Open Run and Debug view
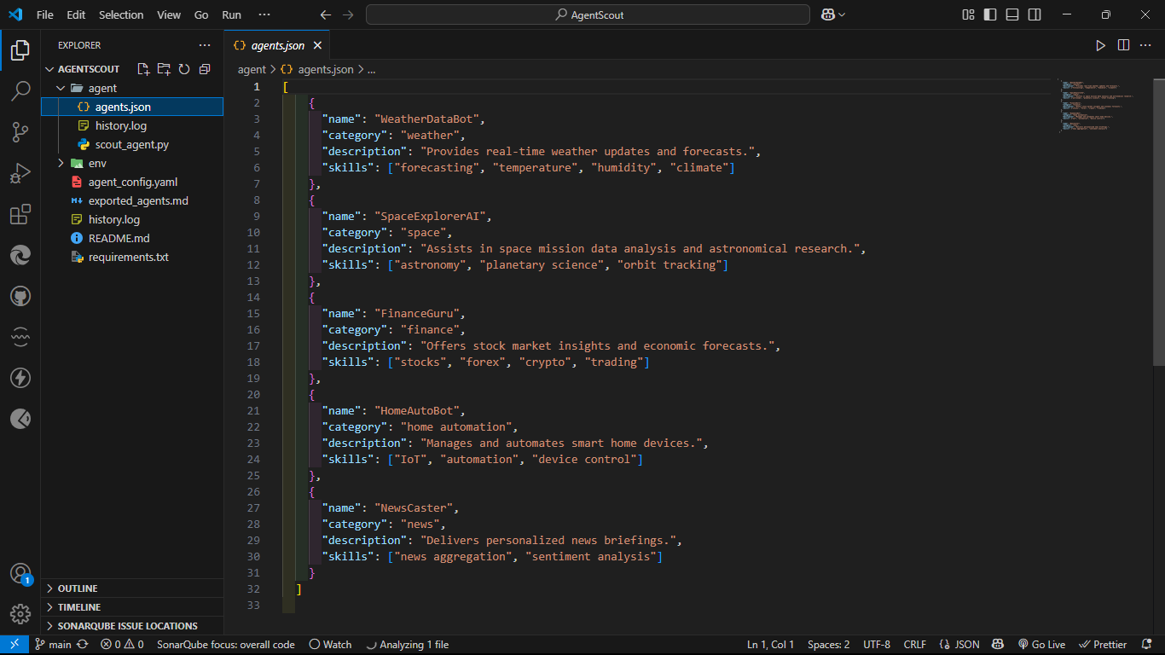This screenshot has width=1165, height=655. pyautogui.click(x=20, y=173)
